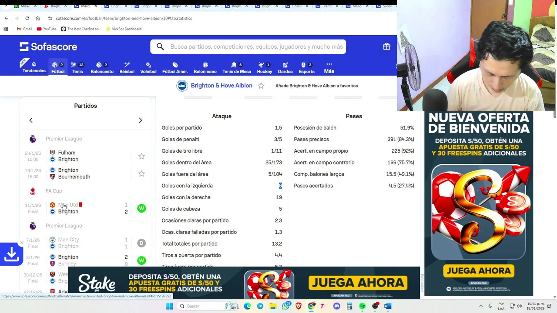Click the Posesión de balón stat row
Image resolution: width=557 pixels, height=313 pixels.
(354, 128)
